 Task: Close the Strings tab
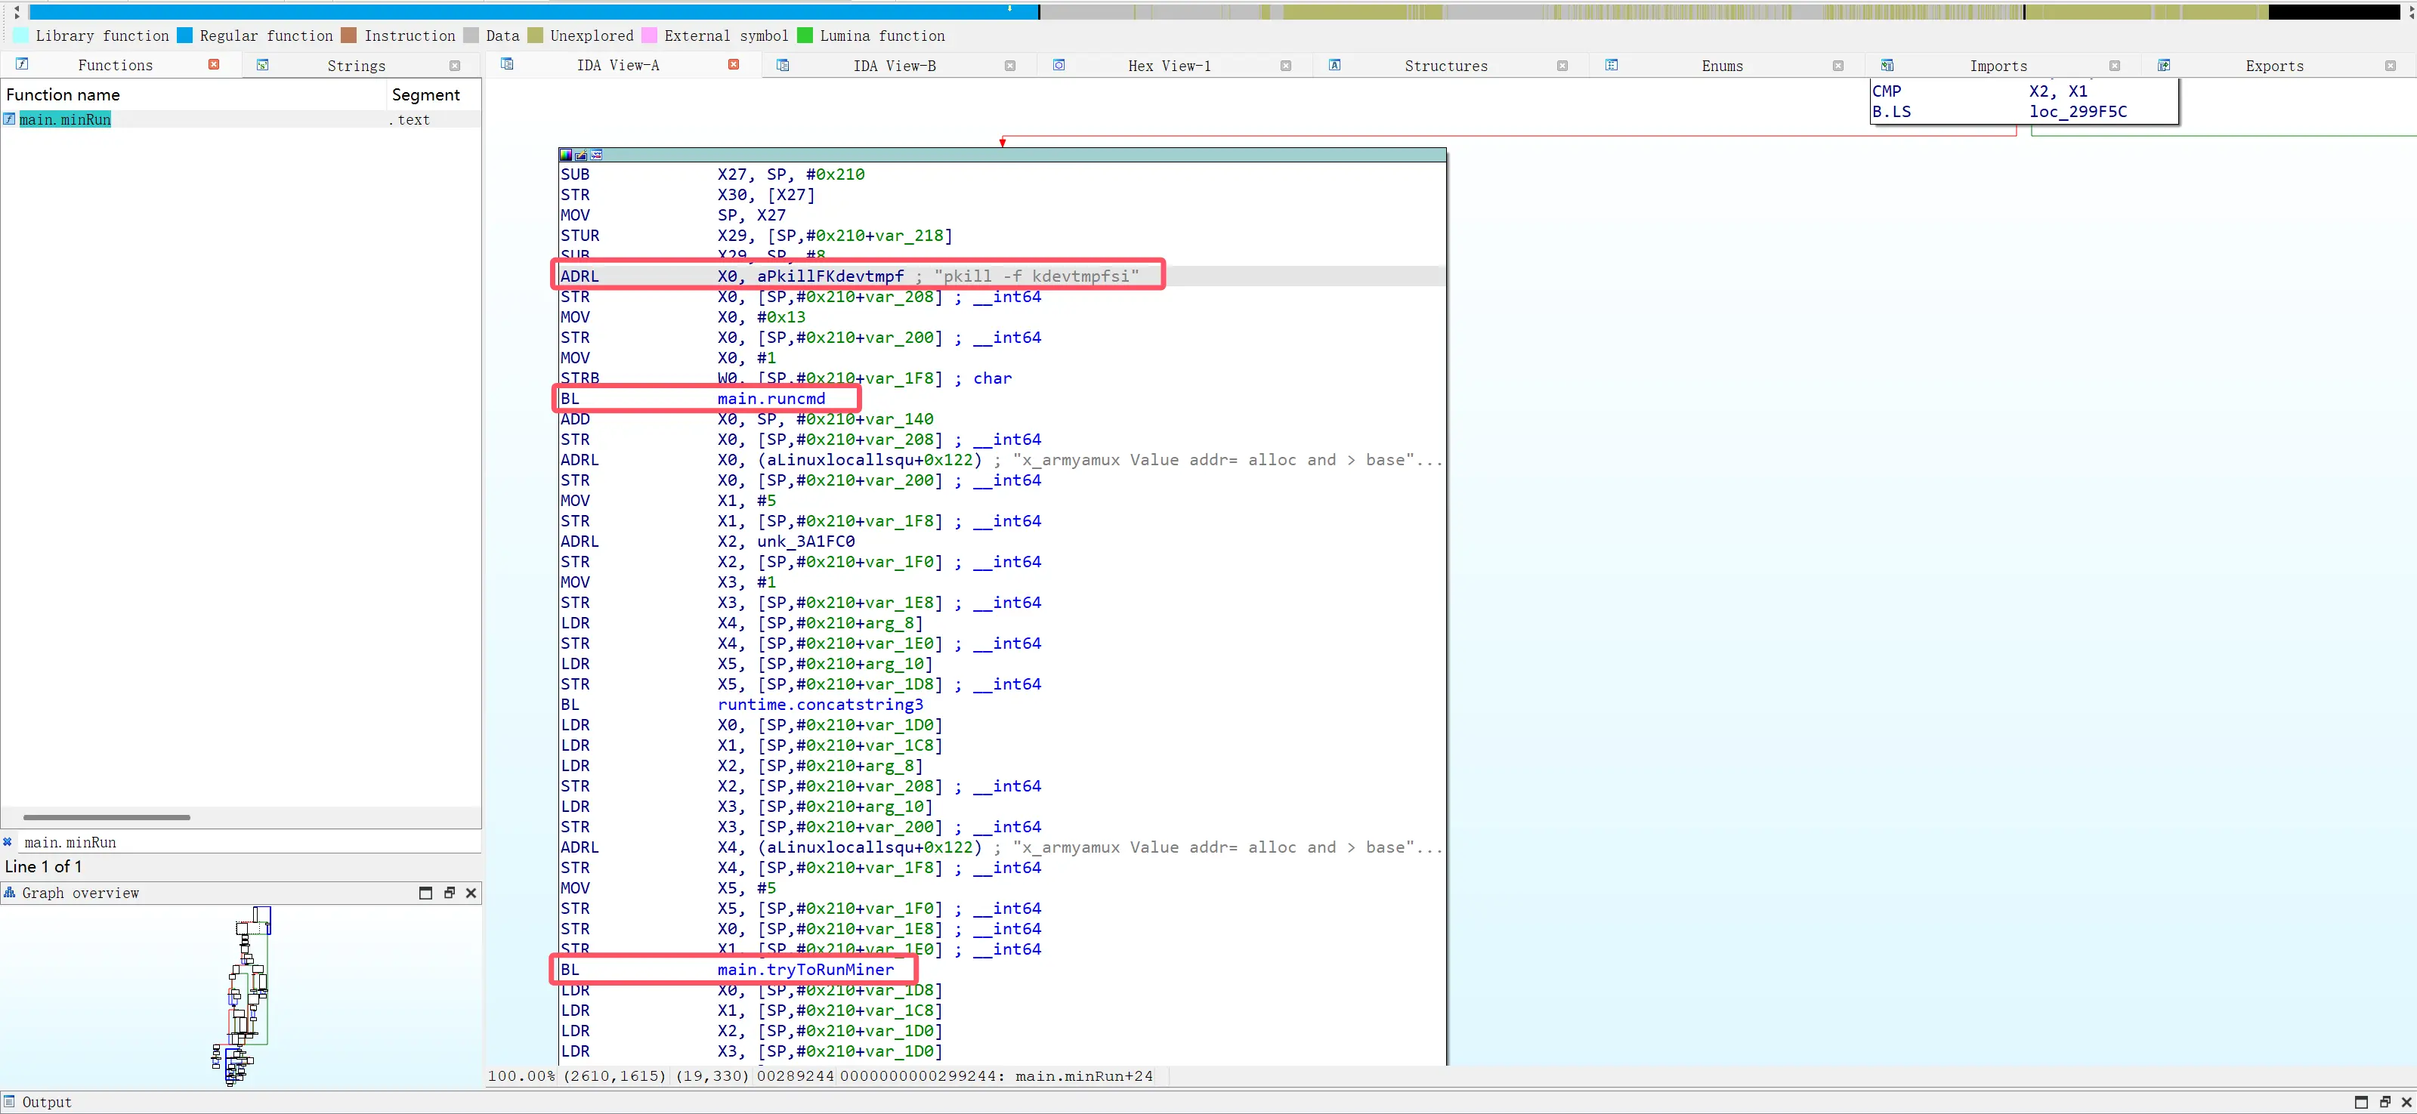click(x=455, y=66)
